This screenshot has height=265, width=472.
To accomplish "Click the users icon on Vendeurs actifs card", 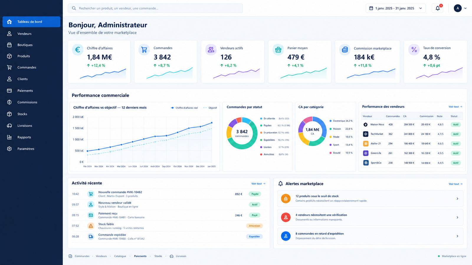I will coord(211,50).
